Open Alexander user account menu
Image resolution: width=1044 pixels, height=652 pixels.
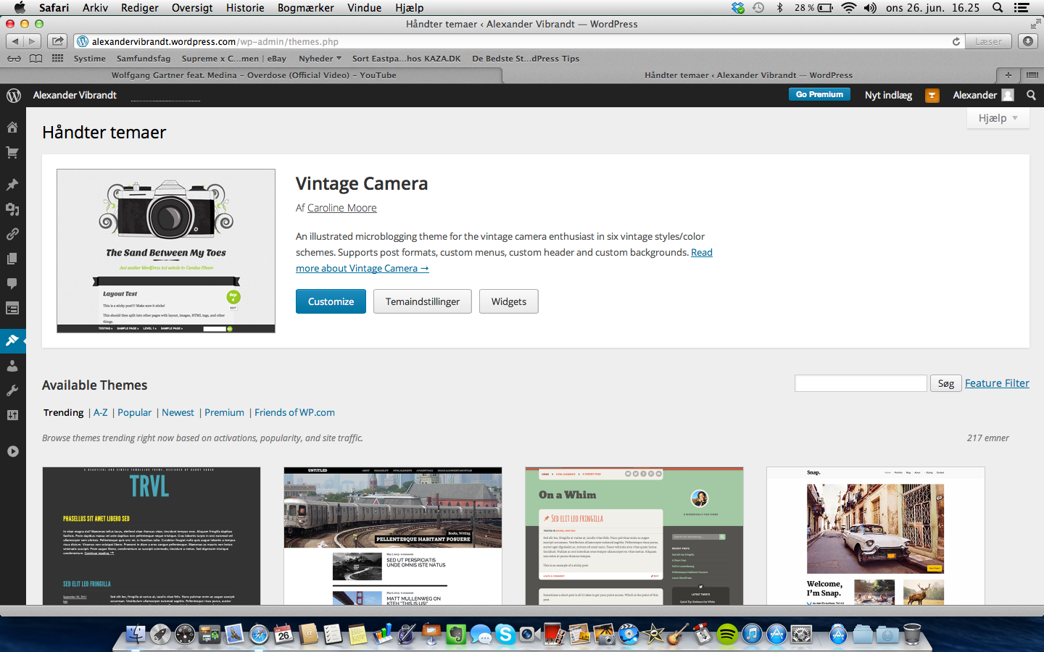(983, 95)
